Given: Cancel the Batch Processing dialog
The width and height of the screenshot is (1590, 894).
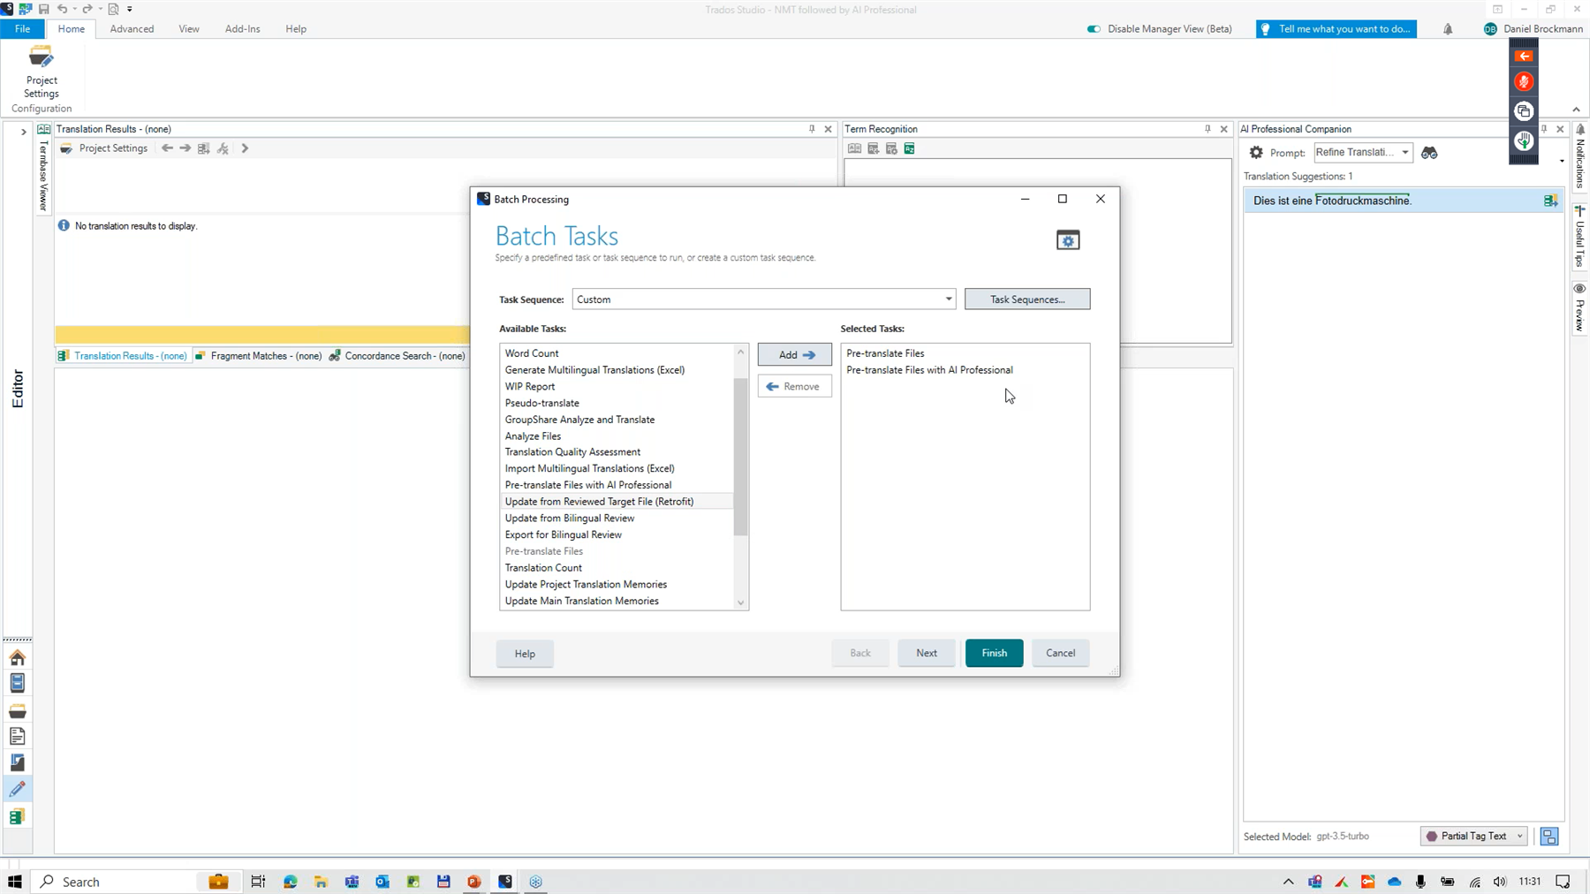Looking at the screenshot, I should [1060, 653].
